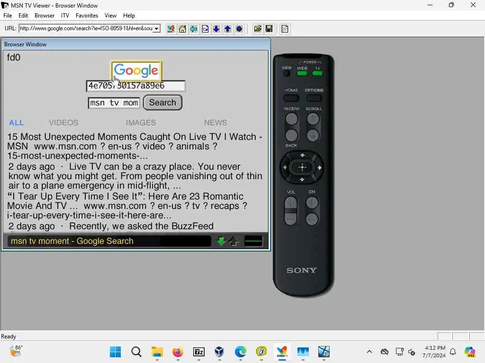This screenshot has height=363, width=485.
Task: Click the remote's SCROLL up button
Action: click(x=313, y=119)
